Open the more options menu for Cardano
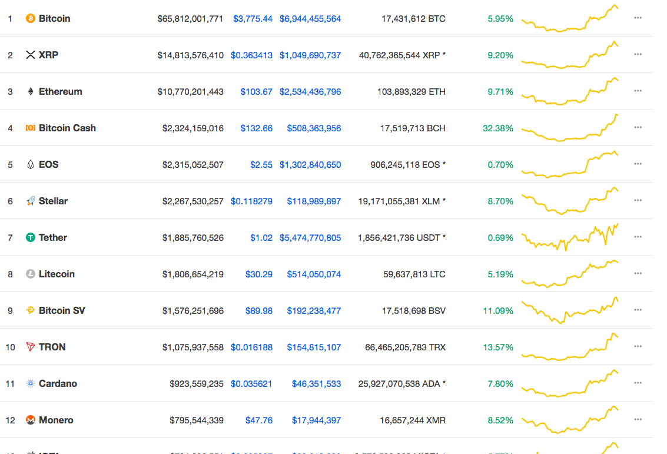 click(x=638, y=383)
